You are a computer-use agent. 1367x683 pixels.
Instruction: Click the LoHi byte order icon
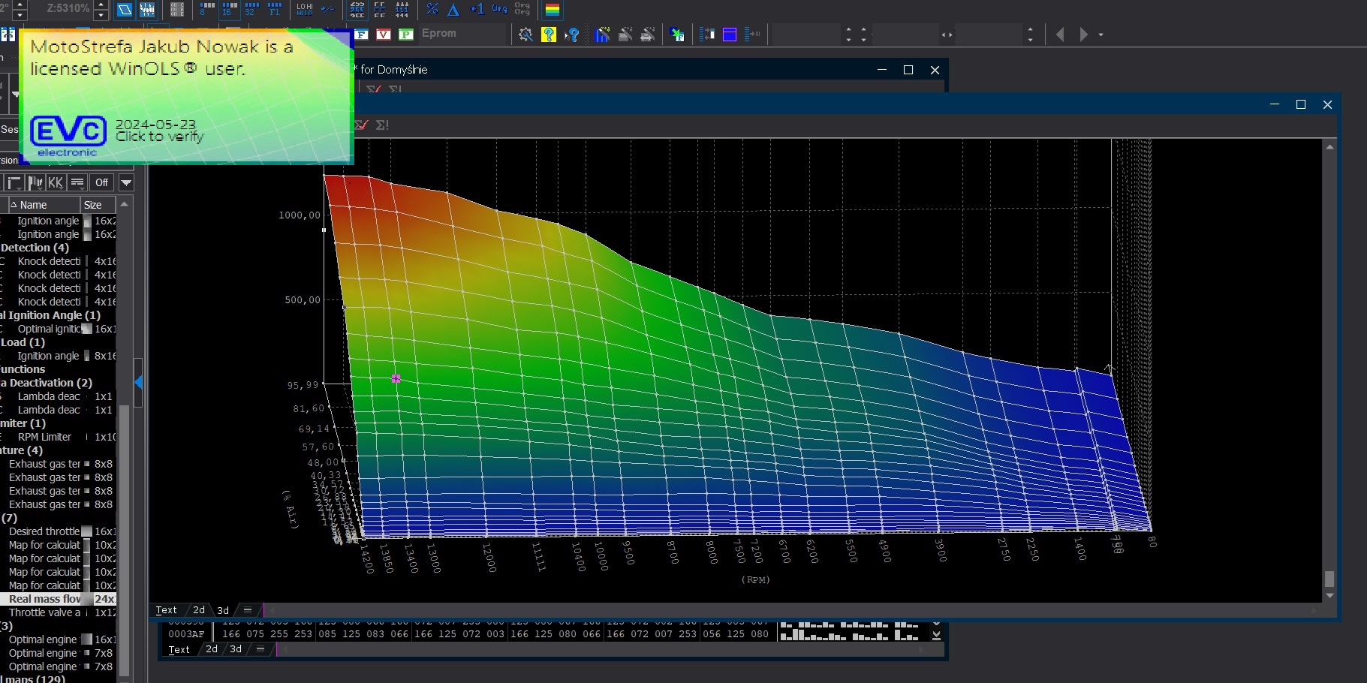pos(305,9)
